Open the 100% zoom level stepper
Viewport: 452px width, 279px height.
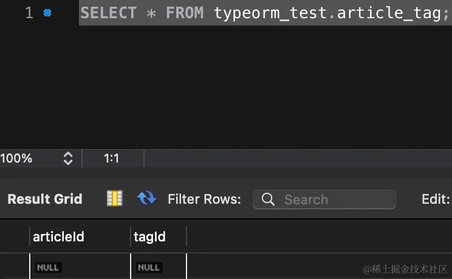click(67, 158)
